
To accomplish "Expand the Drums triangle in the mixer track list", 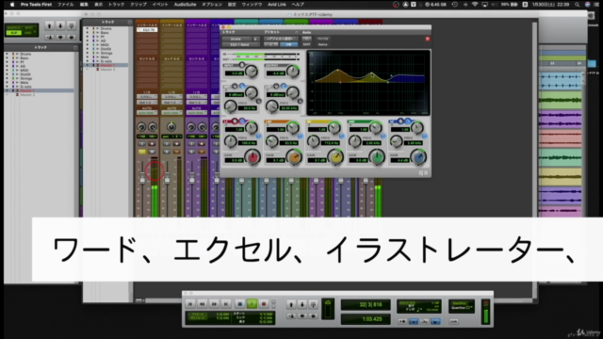I will tap(97, 28).
